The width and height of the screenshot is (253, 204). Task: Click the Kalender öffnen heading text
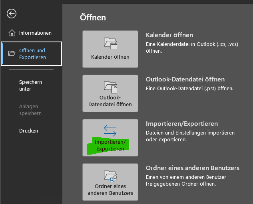tap(169, 35)
